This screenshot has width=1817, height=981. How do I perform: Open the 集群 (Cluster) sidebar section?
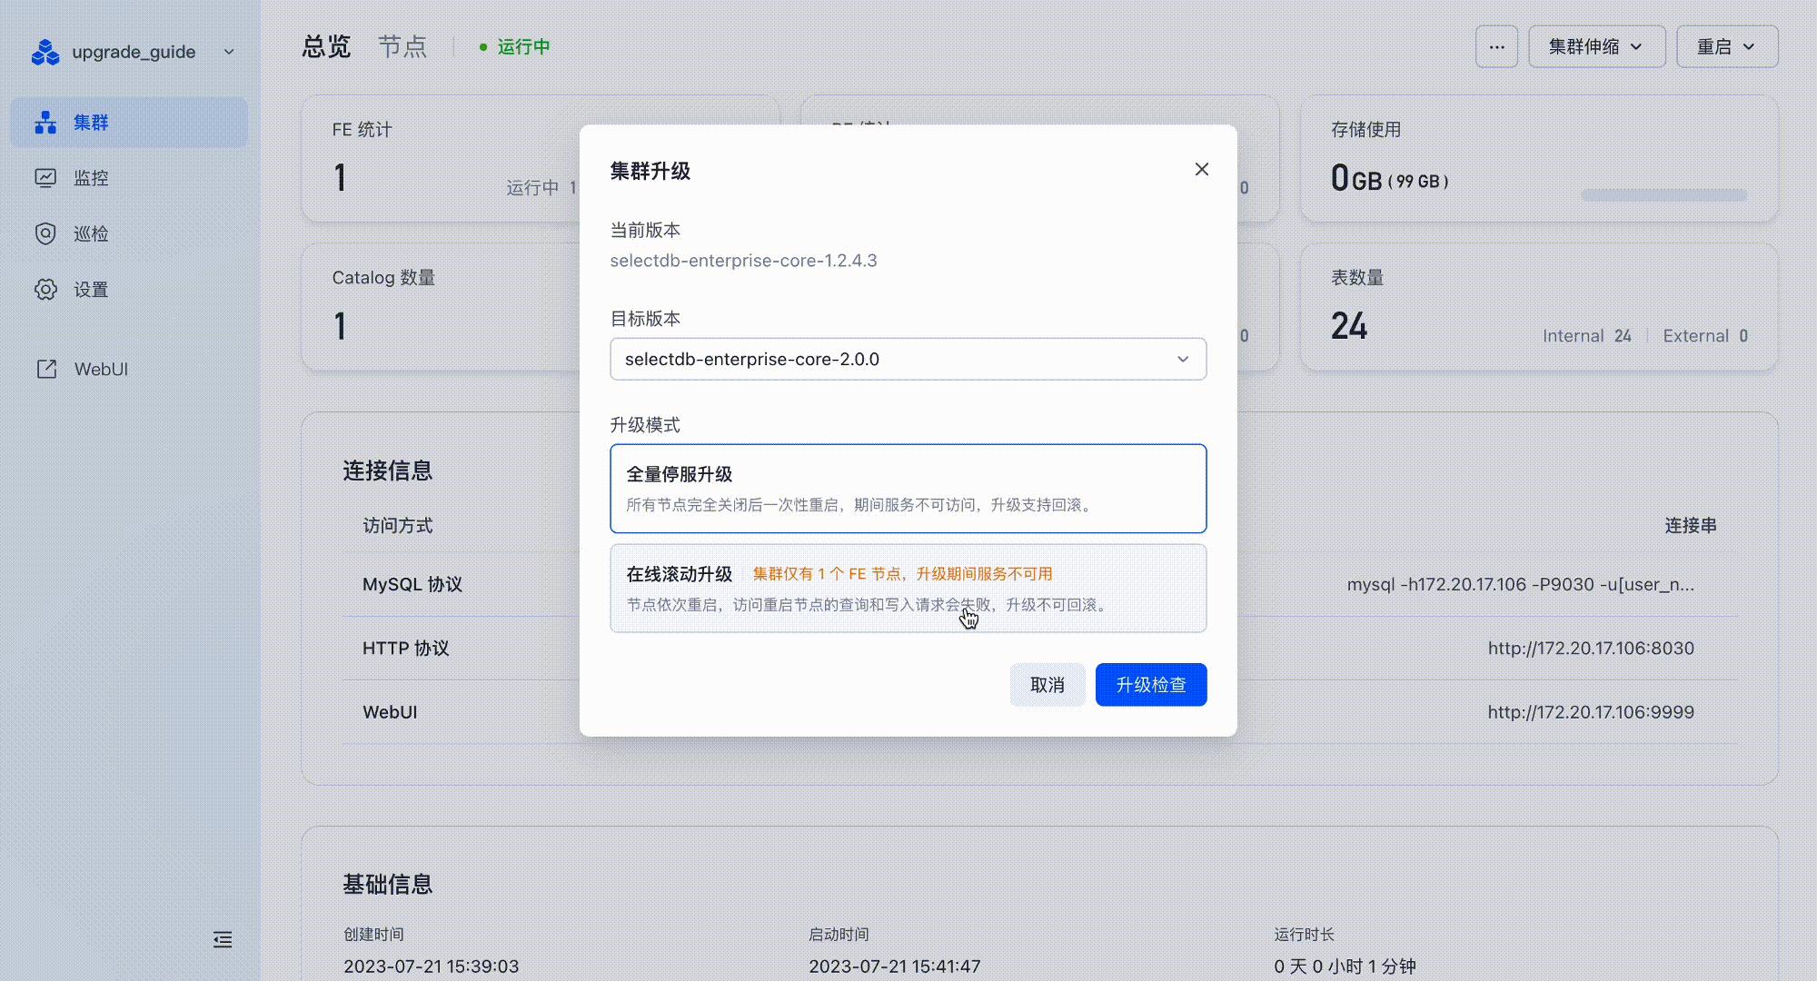tap(90, 122)
